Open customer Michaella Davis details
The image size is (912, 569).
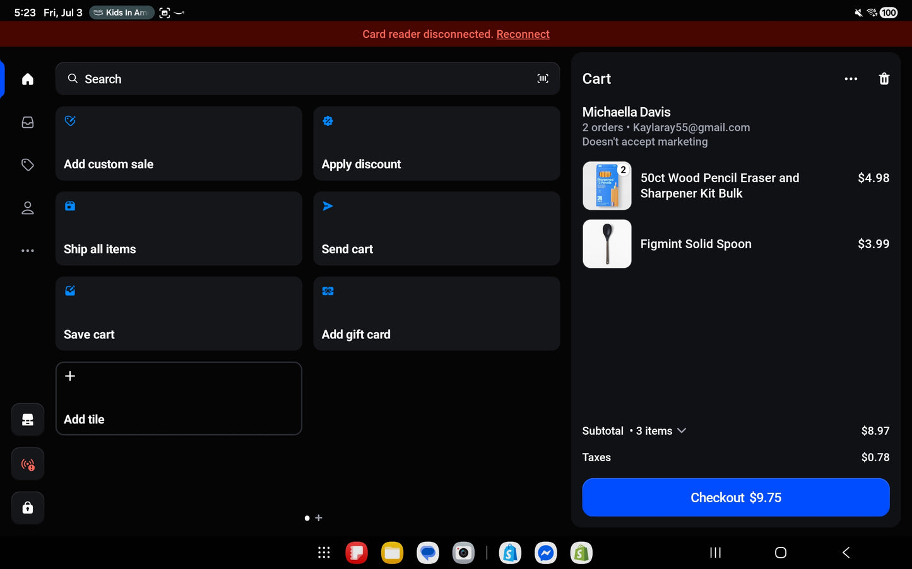click(626, 112)
